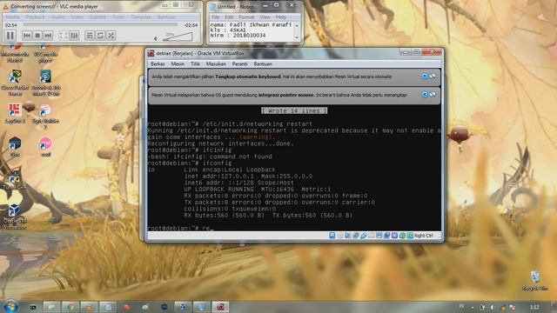Open the Oracle VM VirtualBox desktop shortcut
The width and height of the screenshot is (557, 313).
pos(14,216)
